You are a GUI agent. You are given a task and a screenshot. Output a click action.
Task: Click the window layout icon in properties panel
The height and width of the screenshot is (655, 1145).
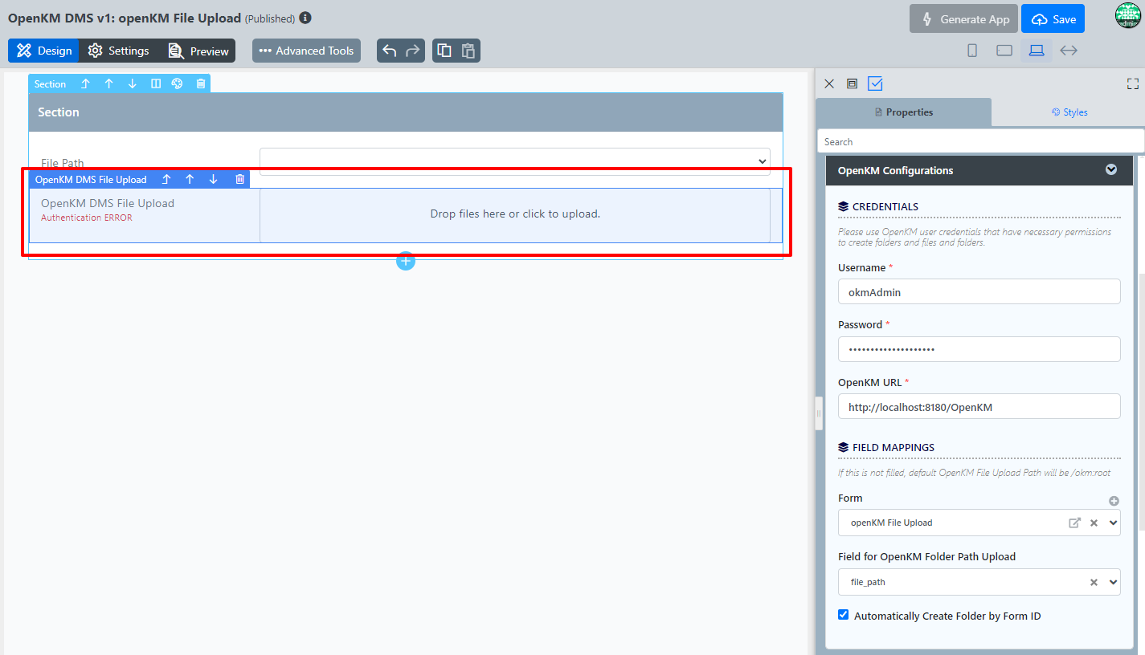[853, 83]
